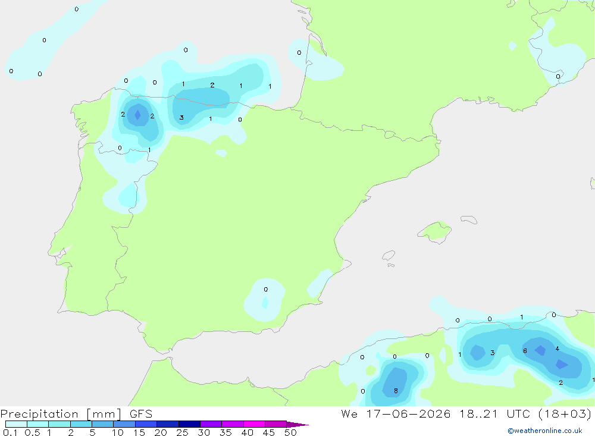Click the legend value '0.5'
595x436 pixels.
[32, 432]
